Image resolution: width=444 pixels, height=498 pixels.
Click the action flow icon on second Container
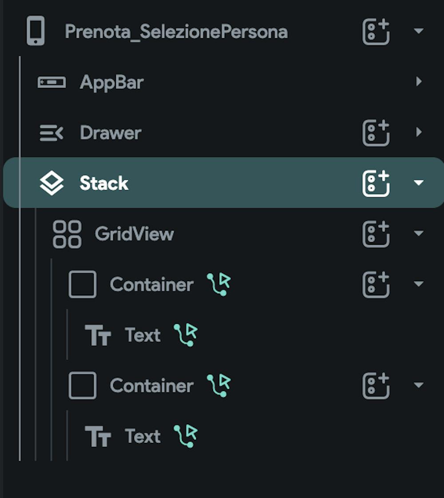[219, 385]
